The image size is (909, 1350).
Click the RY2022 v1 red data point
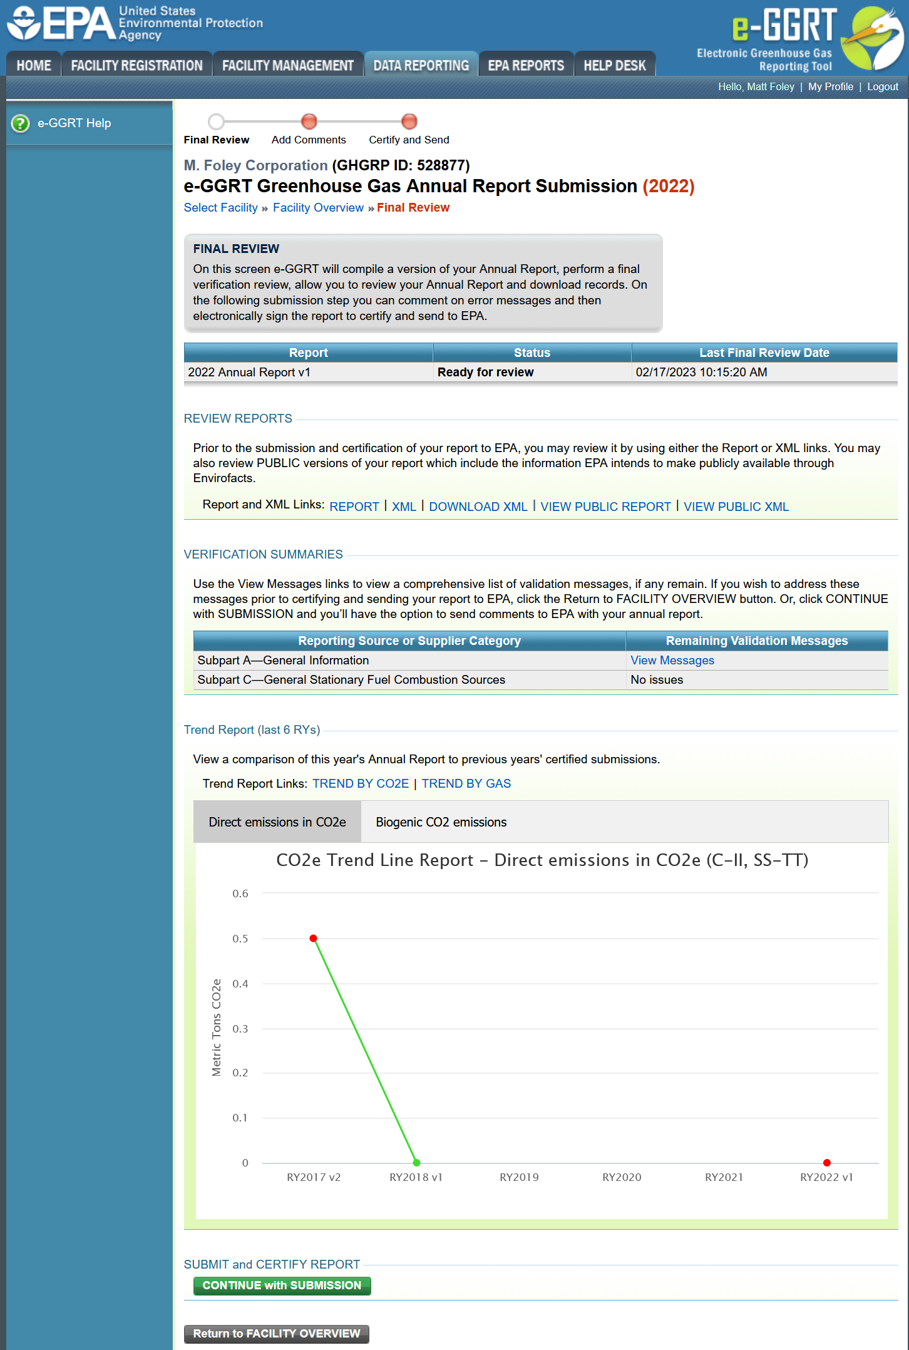pyautogui.click(x=826, y=1163)
